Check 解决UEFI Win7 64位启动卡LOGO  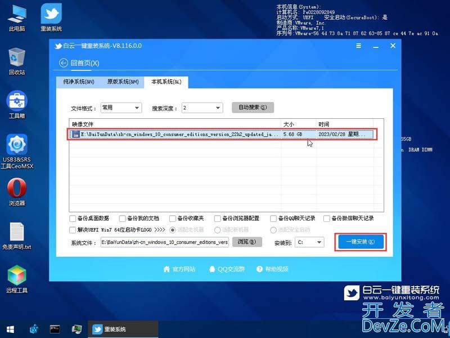pos(73,230)
